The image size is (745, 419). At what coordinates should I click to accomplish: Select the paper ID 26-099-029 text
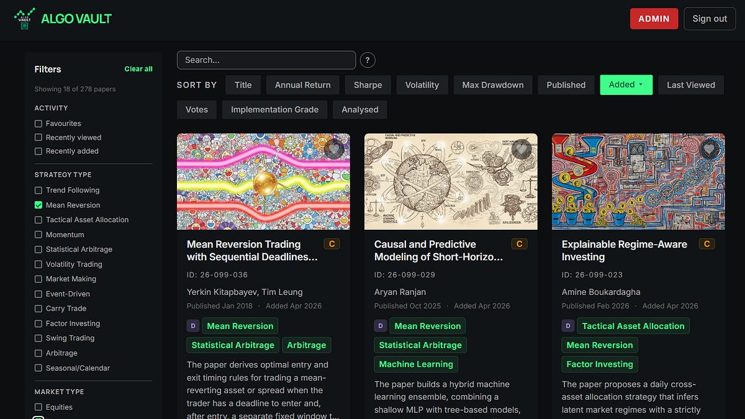pos(405,275)
